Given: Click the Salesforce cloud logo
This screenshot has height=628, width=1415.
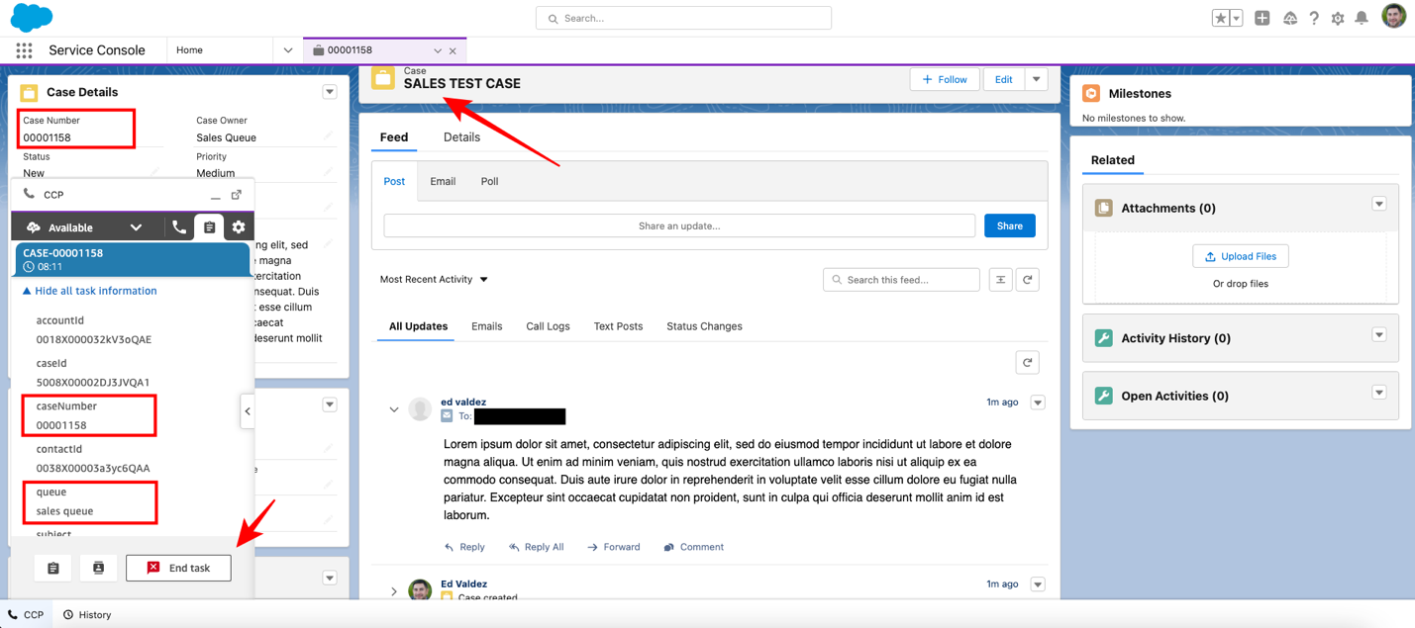Looking at the screenshot, I should click(32, 18).
